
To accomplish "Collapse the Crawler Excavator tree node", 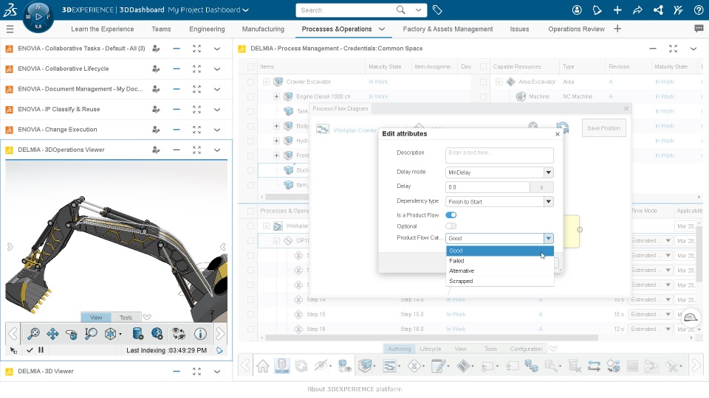I will 267,82.
